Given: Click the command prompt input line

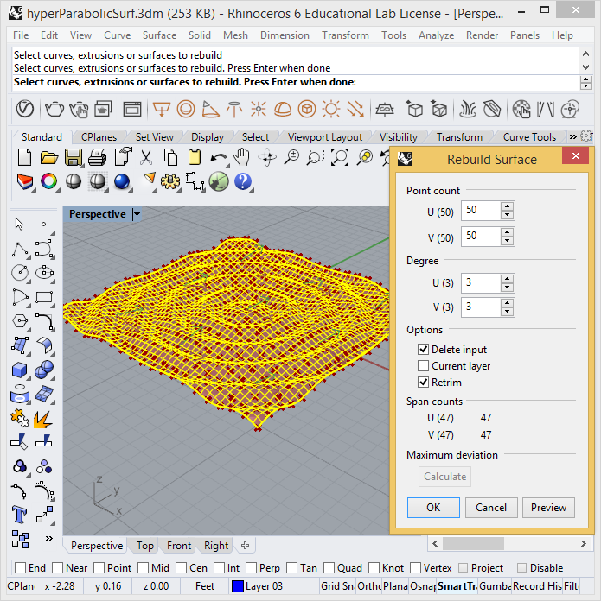Looking at the screenshot, I should coord(296,82).
